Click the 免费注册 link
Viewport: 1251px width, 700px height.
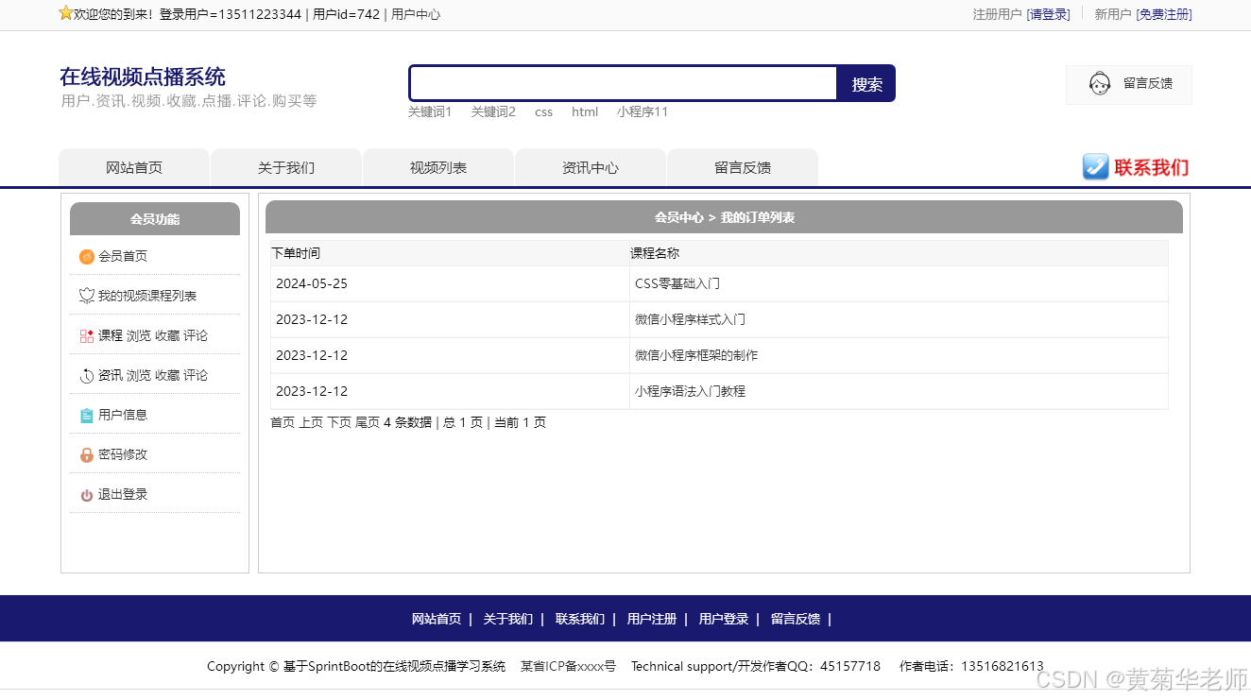click(x=1163, y=14)
